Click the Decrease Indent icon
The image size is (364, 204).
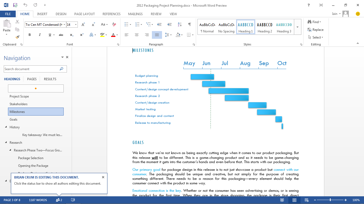(159, 24)
